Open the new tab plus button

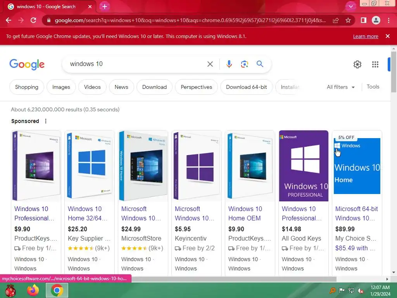tap(105, 7)
